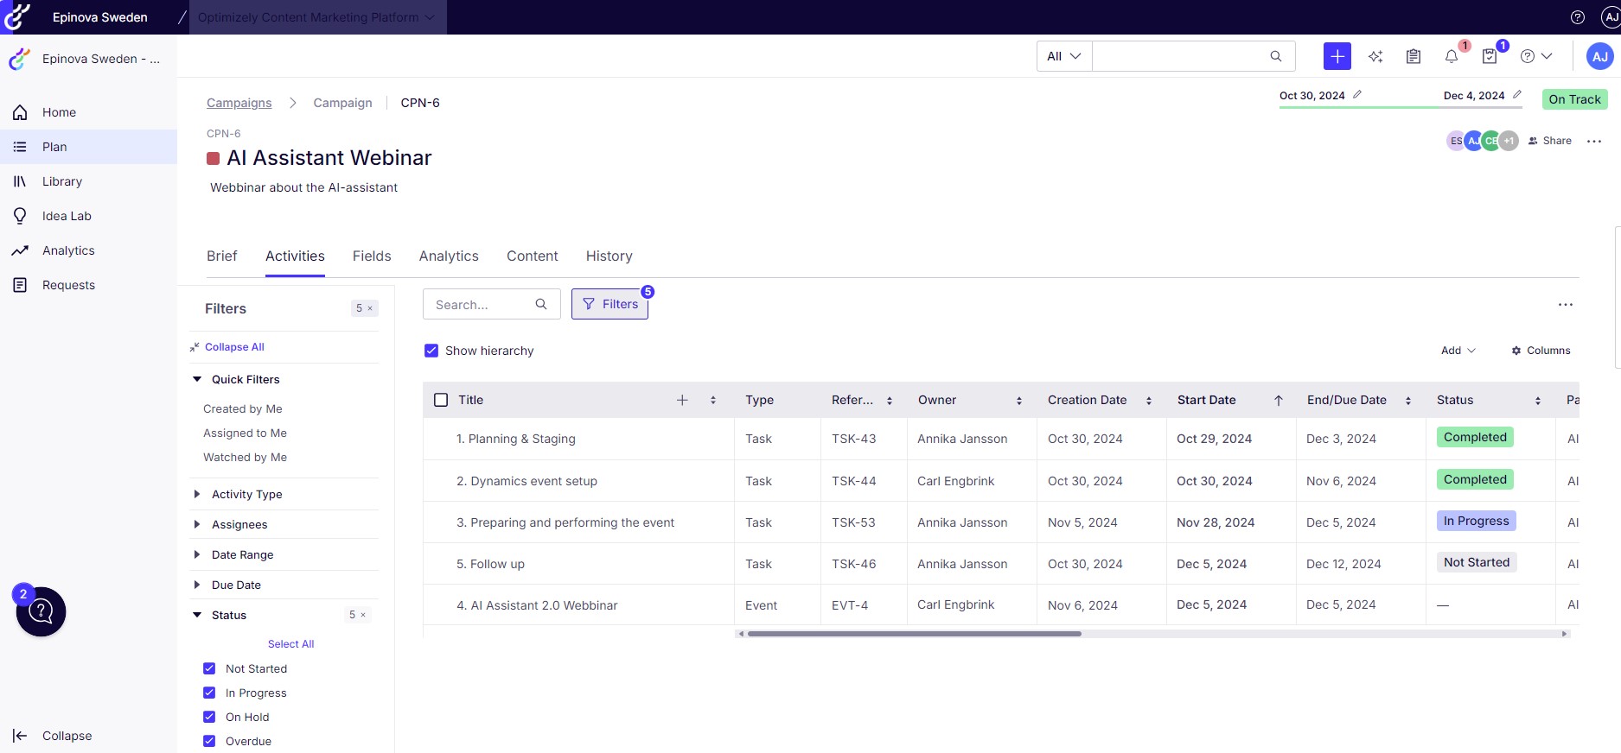This screenshot has width=1621, height=753.
Task: Switch to the campaign Analytics tab
Action: (x=449, y=256)
